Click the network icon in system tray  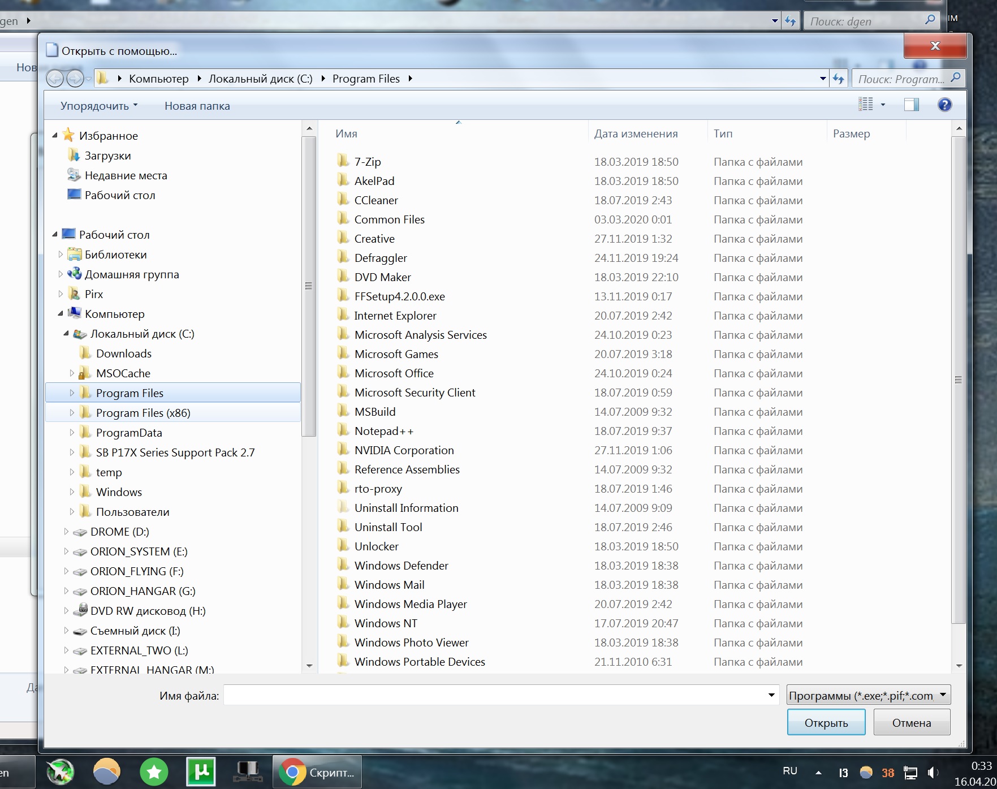click(910, 773)
